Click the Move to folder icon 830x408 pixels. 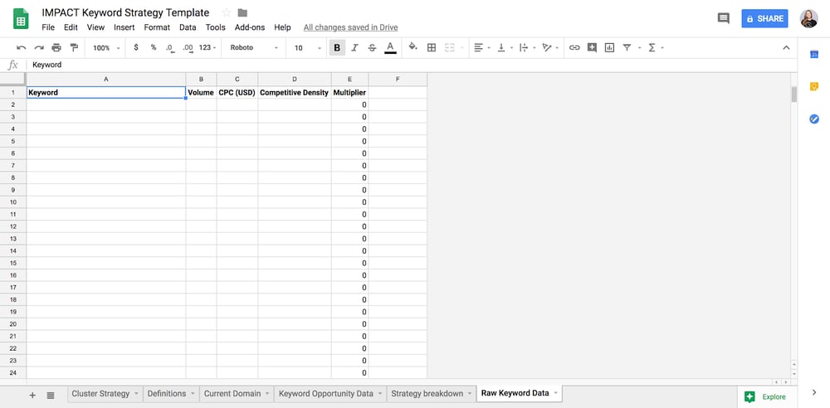tap(242, 12)
